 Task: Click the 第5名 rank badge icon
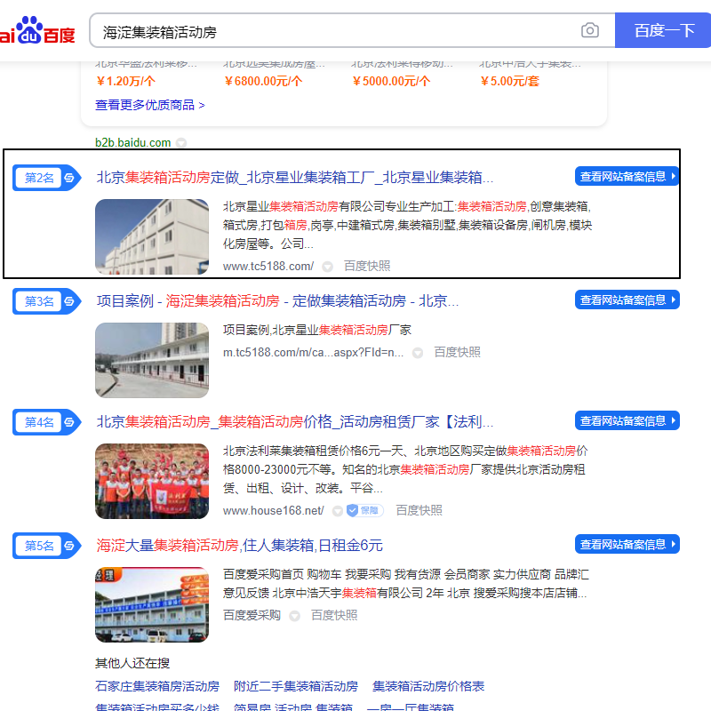pyautogui.click(x=47, y=546)
